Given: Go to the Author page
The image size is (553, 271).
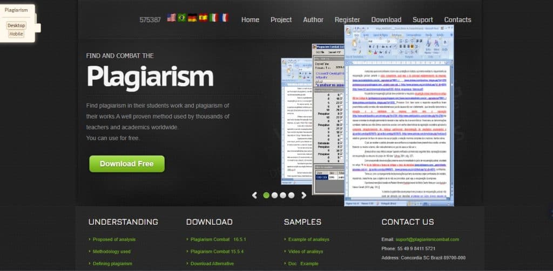Looking at the screenshot, I should click(x=313, y=20).
